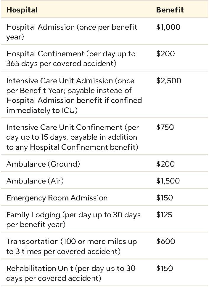Select the Ambulance (Air) row label

[35, 181]
